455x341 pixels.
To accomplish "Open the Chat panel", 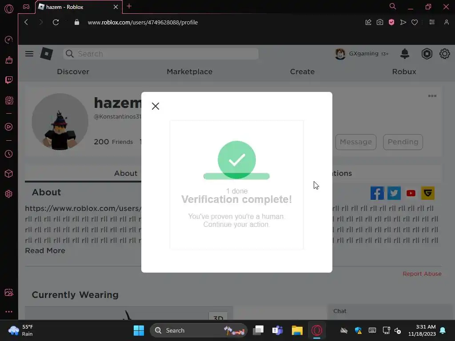I will click(x=391, y=311).
